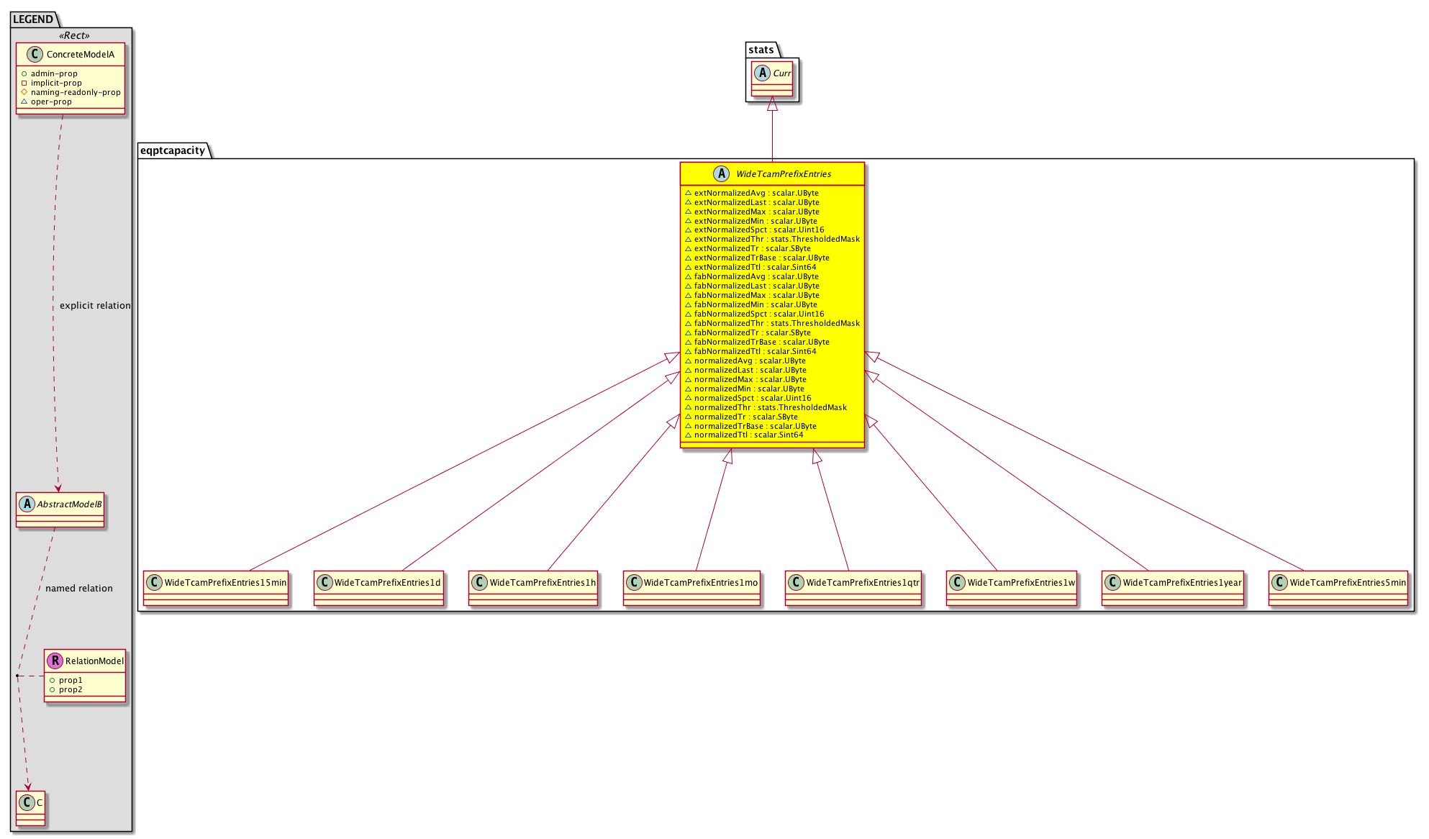Click the 'explicit relation' label
This screenshot has width=1429, height=839.
click(95, 306)
